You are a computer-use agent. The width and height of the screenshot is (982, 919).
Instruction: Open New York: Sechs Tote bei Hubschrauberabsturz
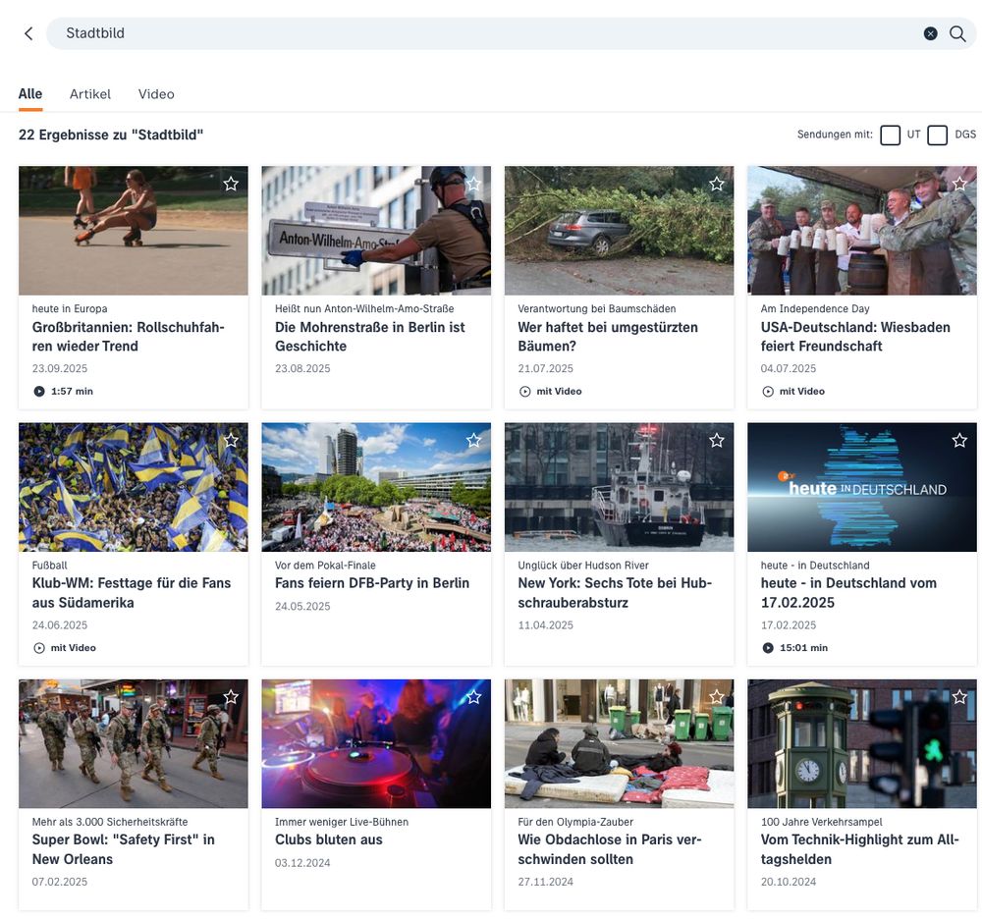[615, 593]
